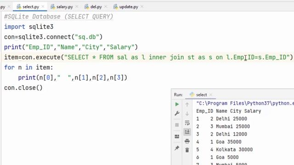Click output row '3 2 Delhi 12000'
Image resolution: width=294 pixels, height=165 pixels.
point(221,134)
